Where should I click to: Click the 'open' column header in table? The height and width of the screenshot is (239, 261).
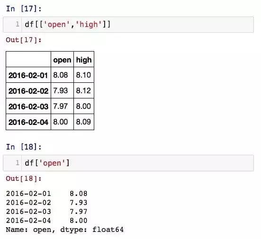[x=62, y=60]
